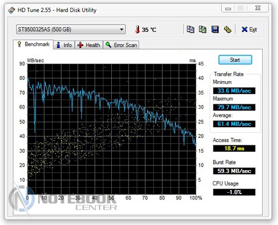
Task: Click the Start benchmark button
Action: click(x=235, y=60)
